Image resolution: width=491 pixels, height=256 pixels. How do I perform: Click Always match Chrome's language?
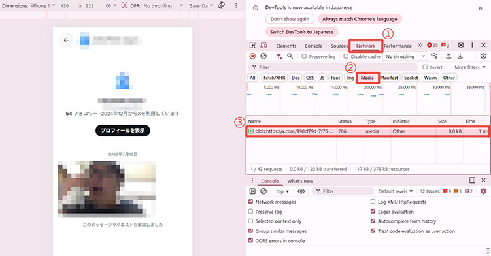point(360,19)
